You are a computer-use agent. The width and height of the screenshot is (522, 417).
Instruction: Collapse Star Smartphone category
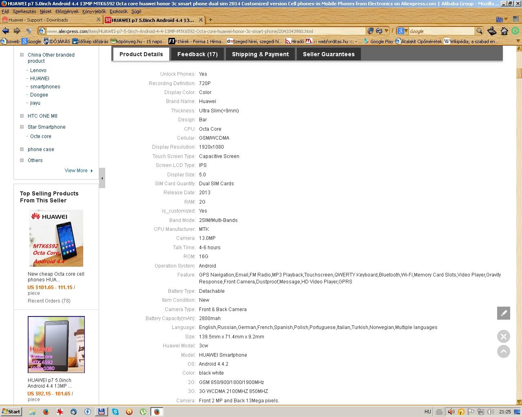coord(22,127)
